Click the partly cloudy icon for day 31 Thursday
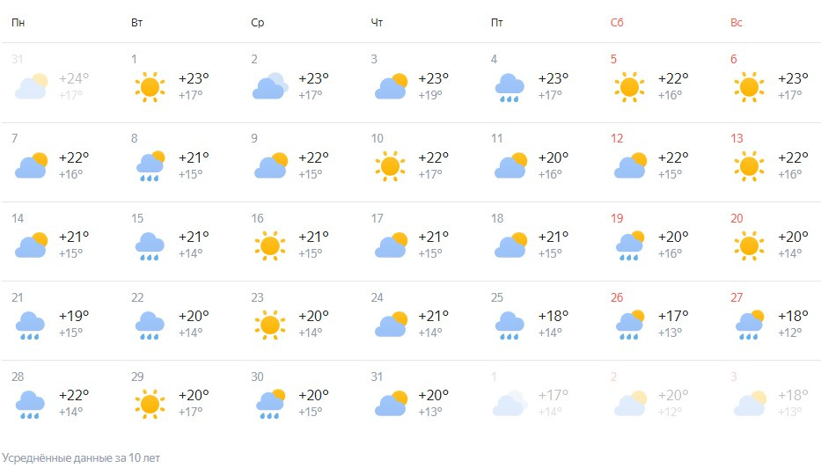Image resolution: width=821 pixels, height=468 pixels. click(391, 403)
